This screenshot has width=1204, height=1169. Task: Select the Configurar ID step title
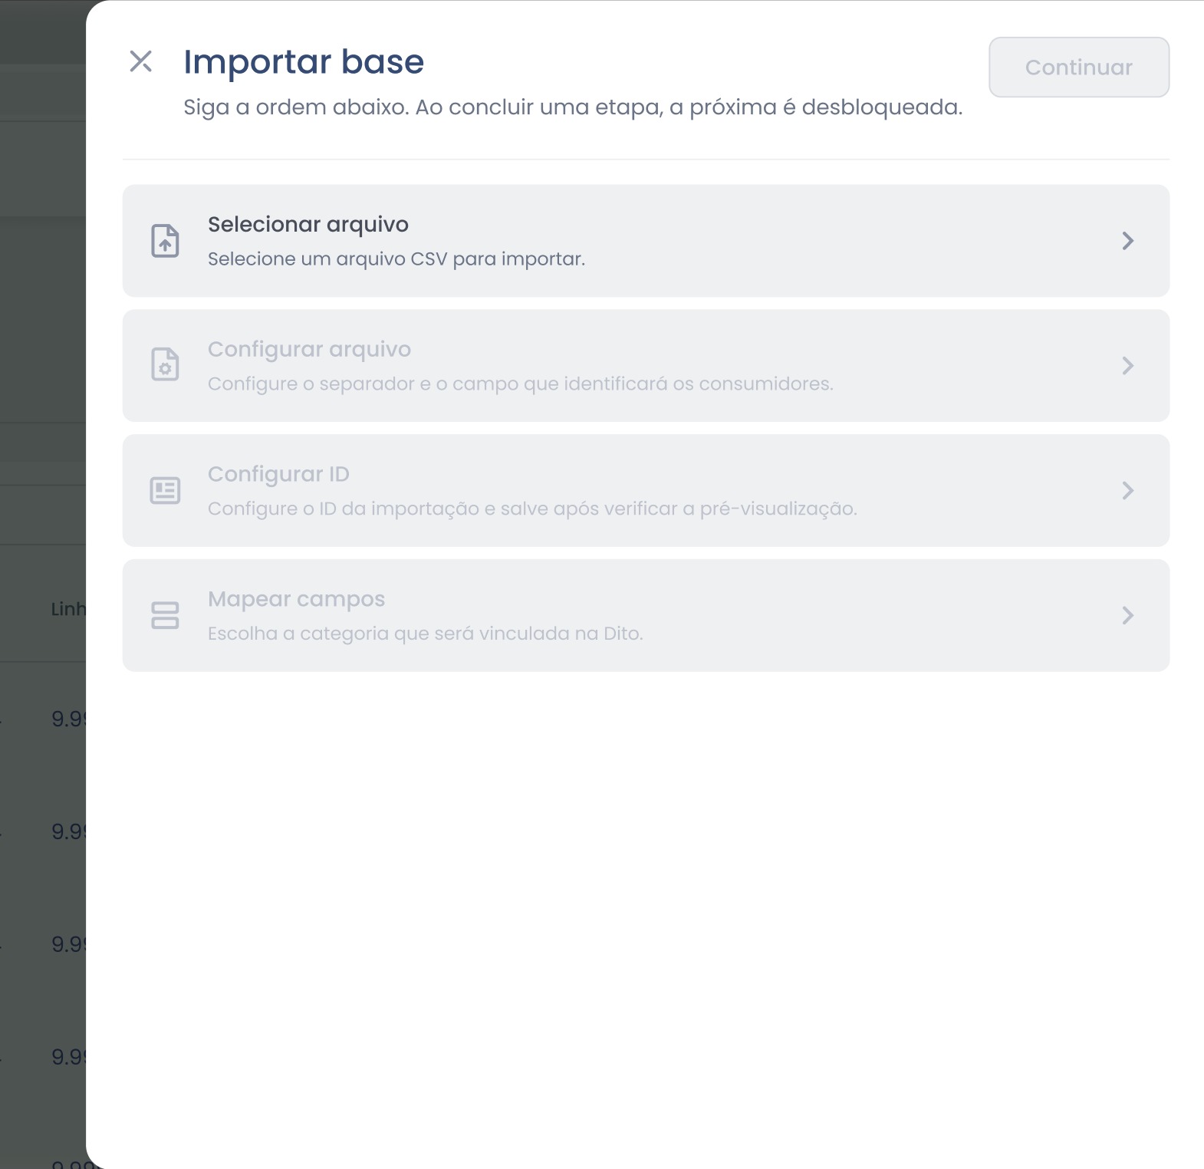coord(278,475)
